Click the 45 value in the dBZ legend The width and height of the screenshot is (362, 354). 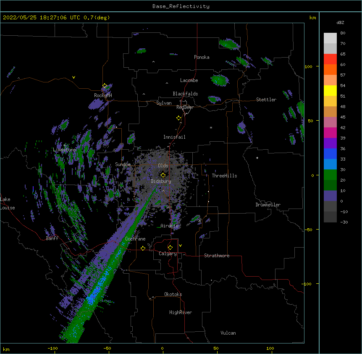[x=343, y=117]
